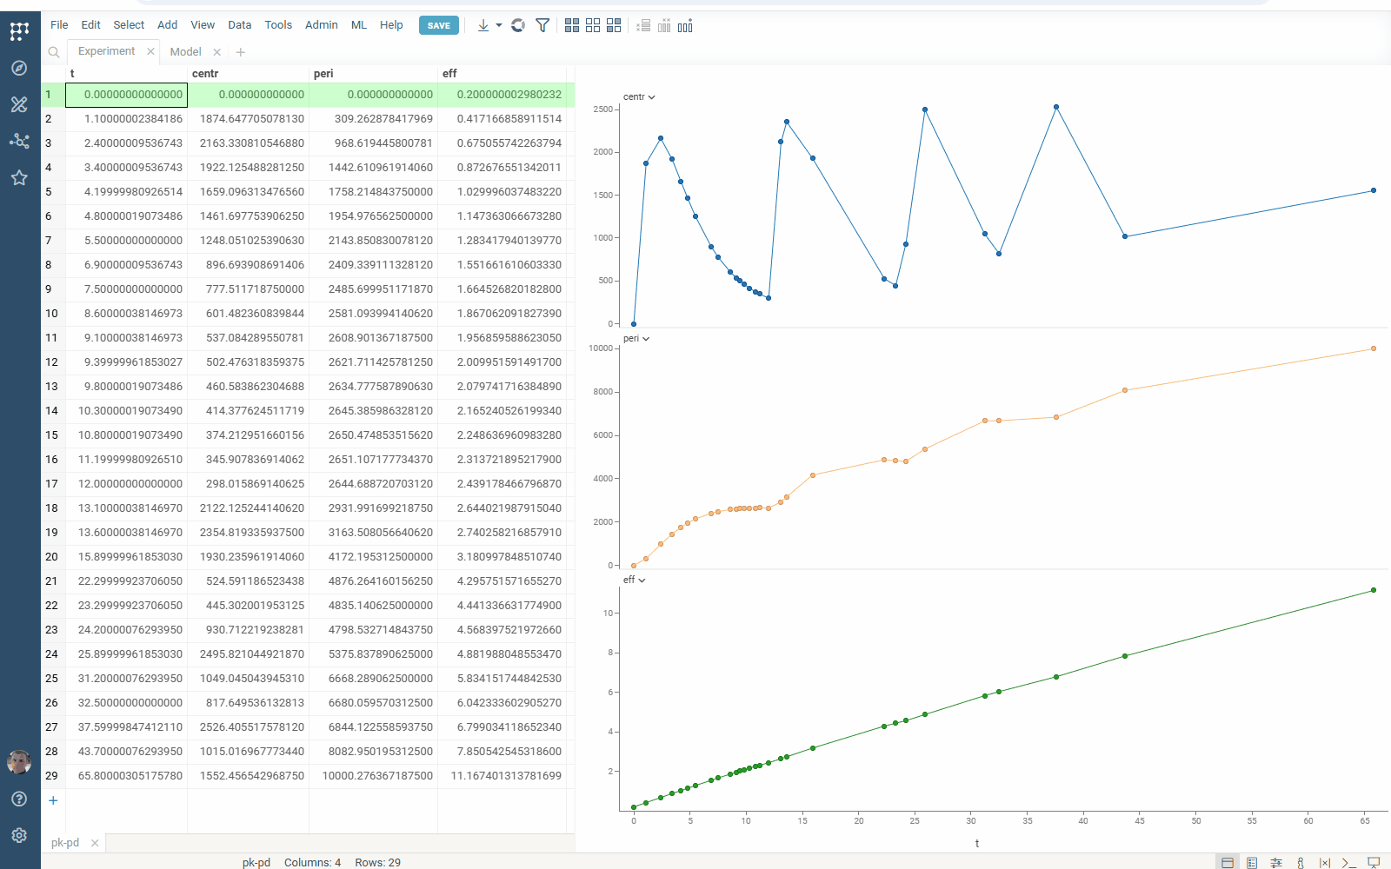Toggle the variables |x| panel in status bar
This screenshot has height=869, width=1391.
(1324, 863)
